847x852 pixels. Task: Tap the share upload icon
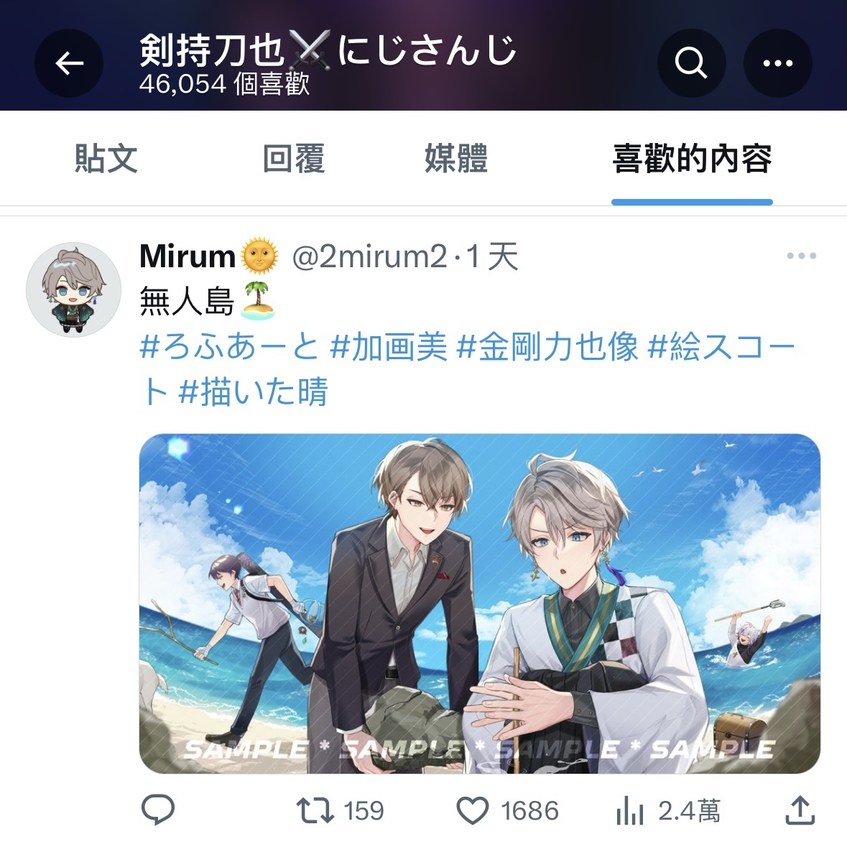point(800,810)
